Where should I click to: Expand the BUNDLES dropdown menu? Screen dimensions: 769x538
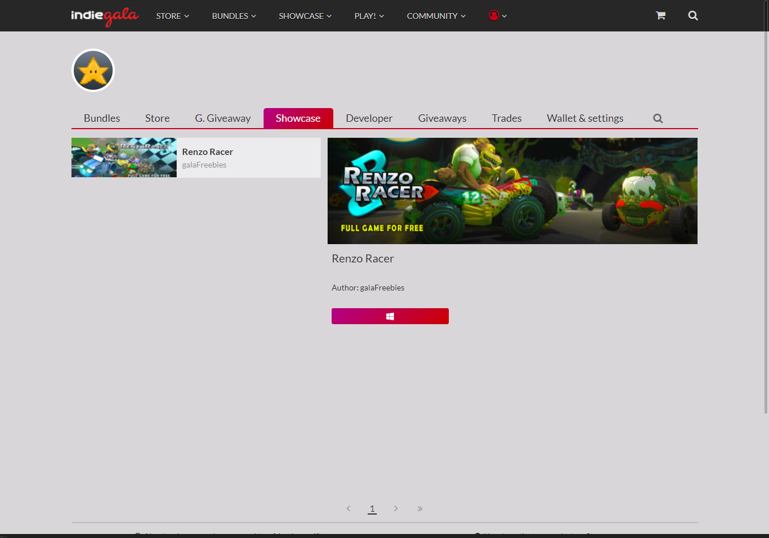click(234, 16)
